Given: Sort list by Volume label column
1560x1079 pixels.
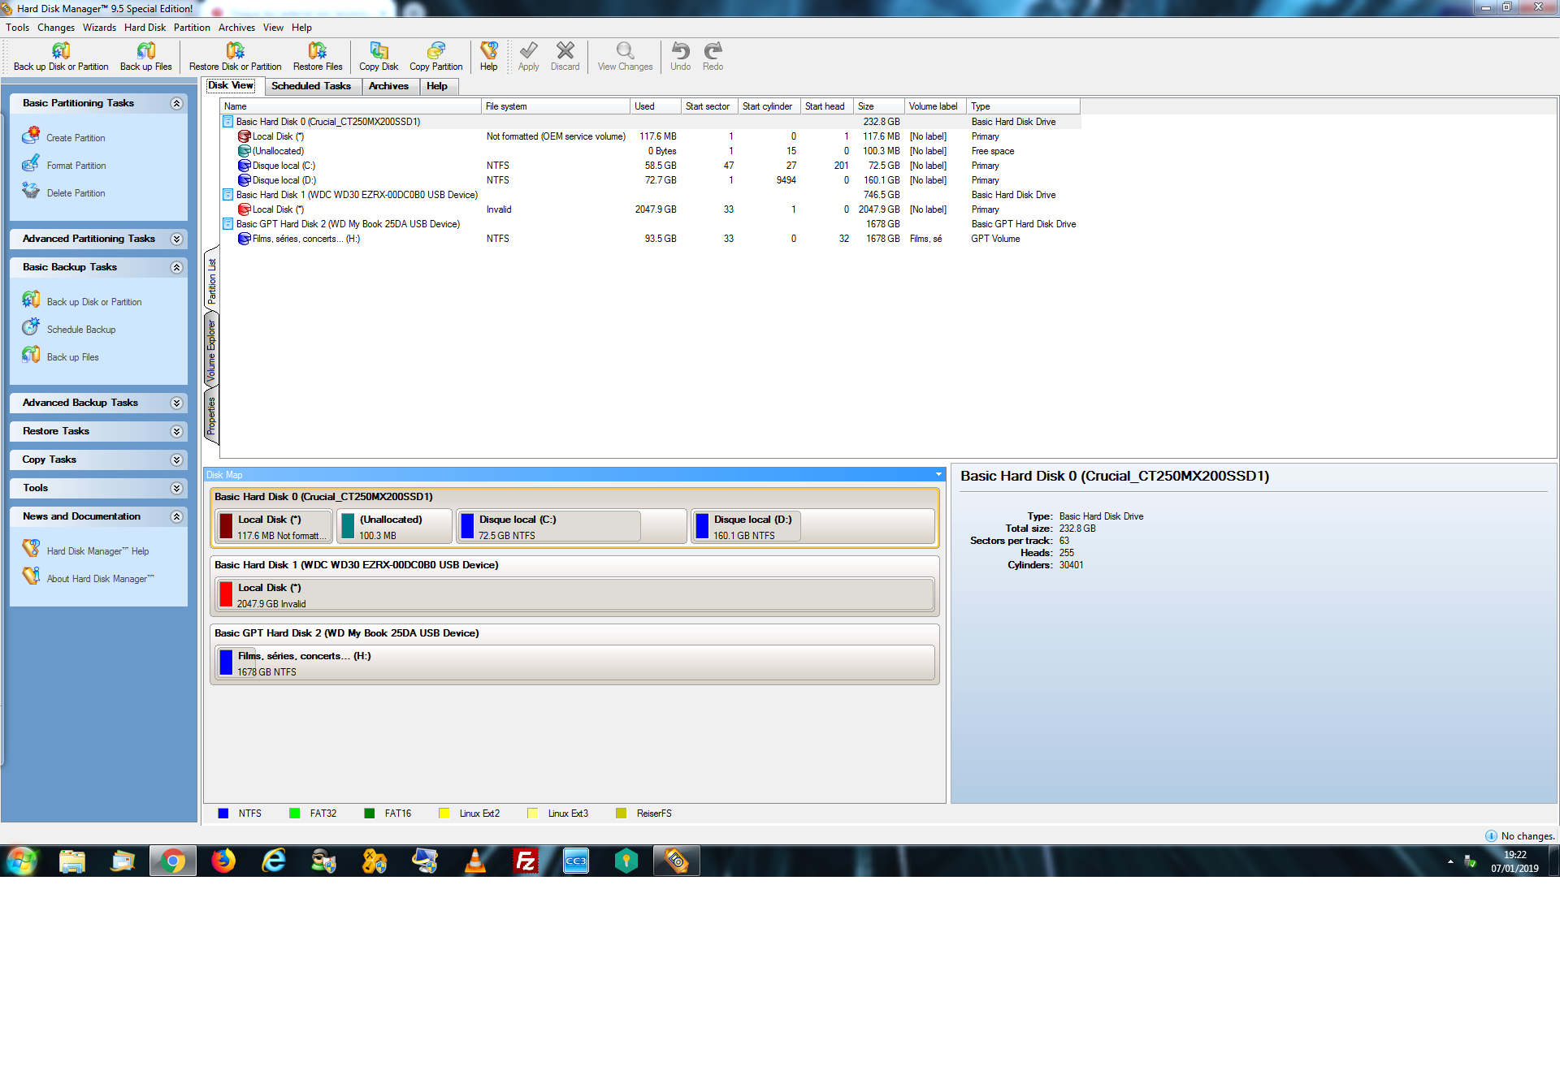Looking at the screenshot, I should click(935, 106).
